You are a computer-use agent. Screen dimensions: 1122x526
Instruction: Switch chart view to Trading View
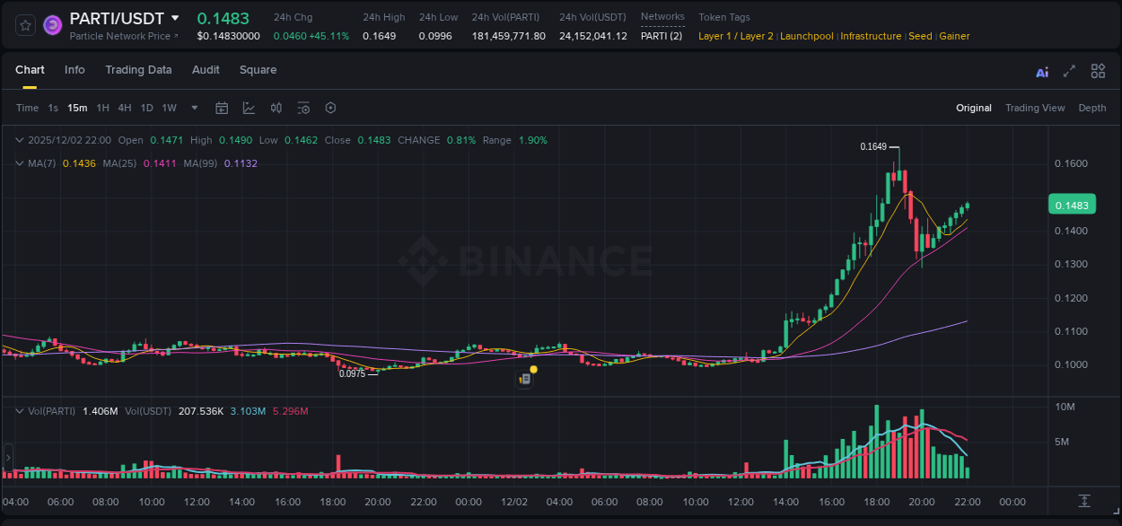tap(1035, 108)
